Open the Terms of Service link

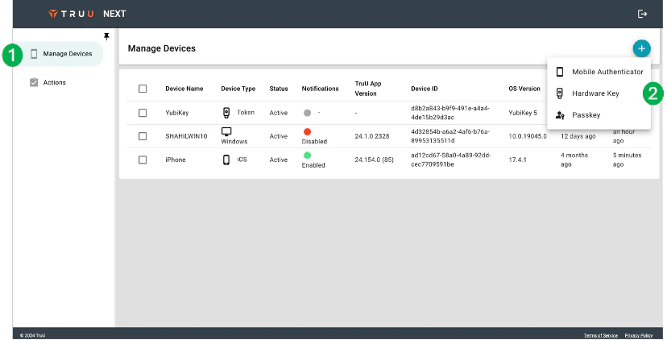601,335
